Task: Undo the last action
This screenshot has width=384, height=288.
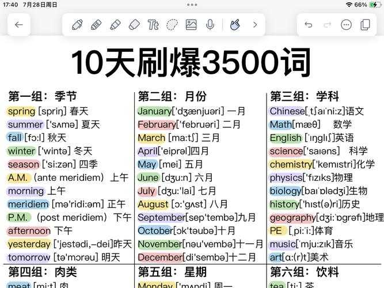Action: [x=309, y=25]
